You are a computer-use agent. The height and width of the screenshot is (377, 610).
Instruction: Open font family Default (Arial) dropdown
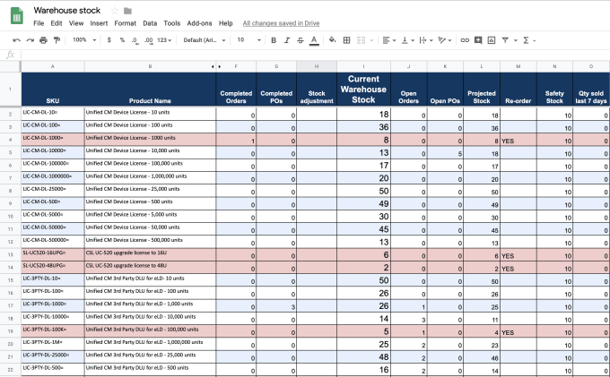pyautogui.click(x=205, y=40)
